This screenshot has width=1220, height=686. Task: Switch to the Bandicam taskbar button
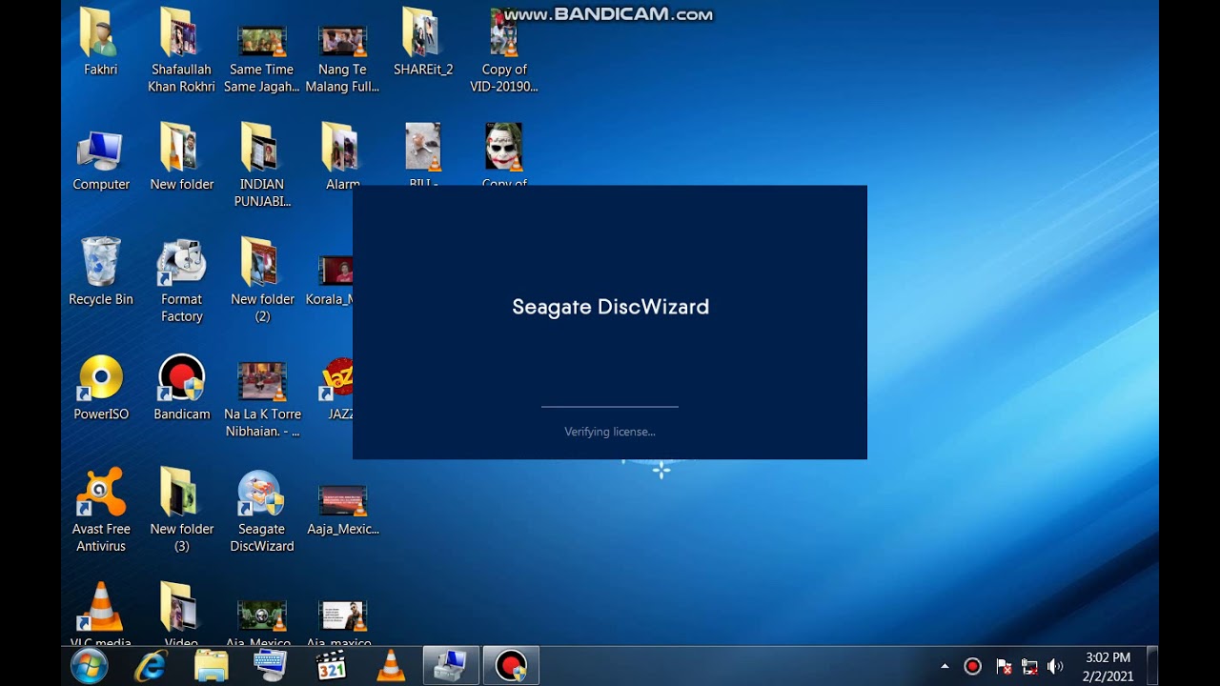pyautogui.click(x=511, y=666)
